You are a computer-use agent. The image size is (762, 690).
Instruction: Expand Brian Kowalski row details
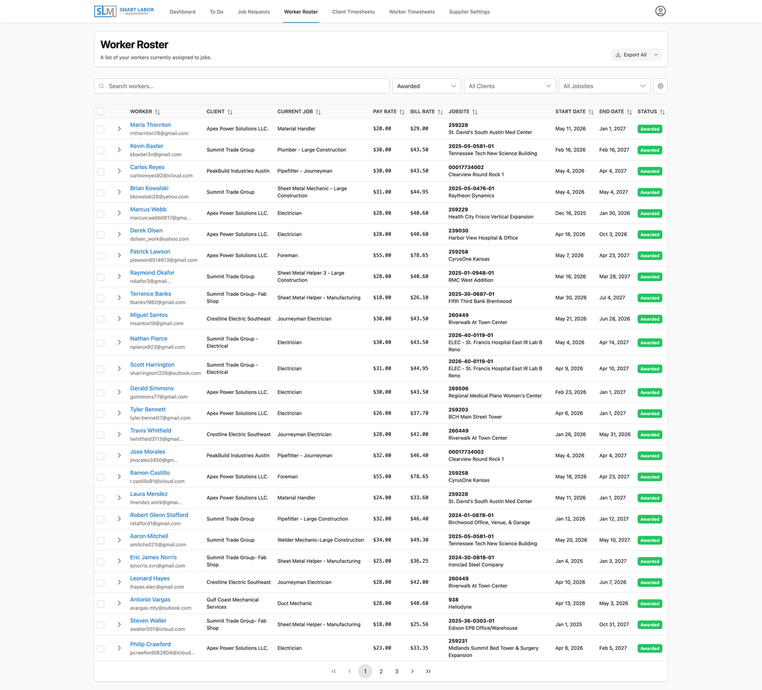119,192
